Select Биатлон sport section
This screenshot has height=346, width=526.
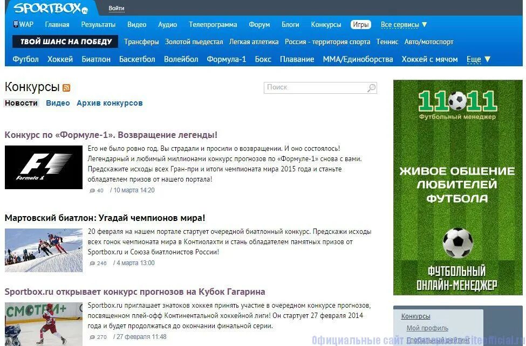[x=96, y=59]
